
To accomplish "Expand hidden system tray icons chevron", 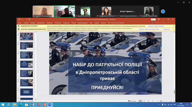I will click(x=159, y=105).
